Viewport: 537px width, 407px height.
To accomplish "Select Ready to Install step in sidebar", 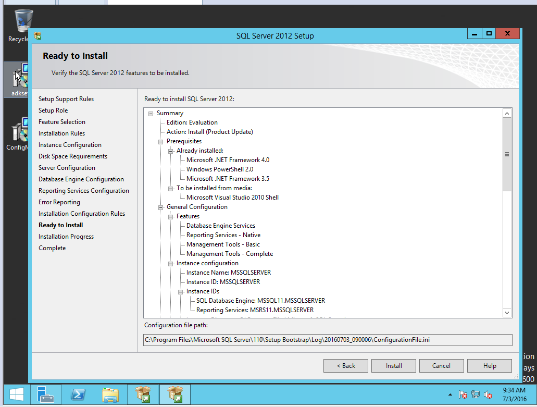I will (60, 225).
